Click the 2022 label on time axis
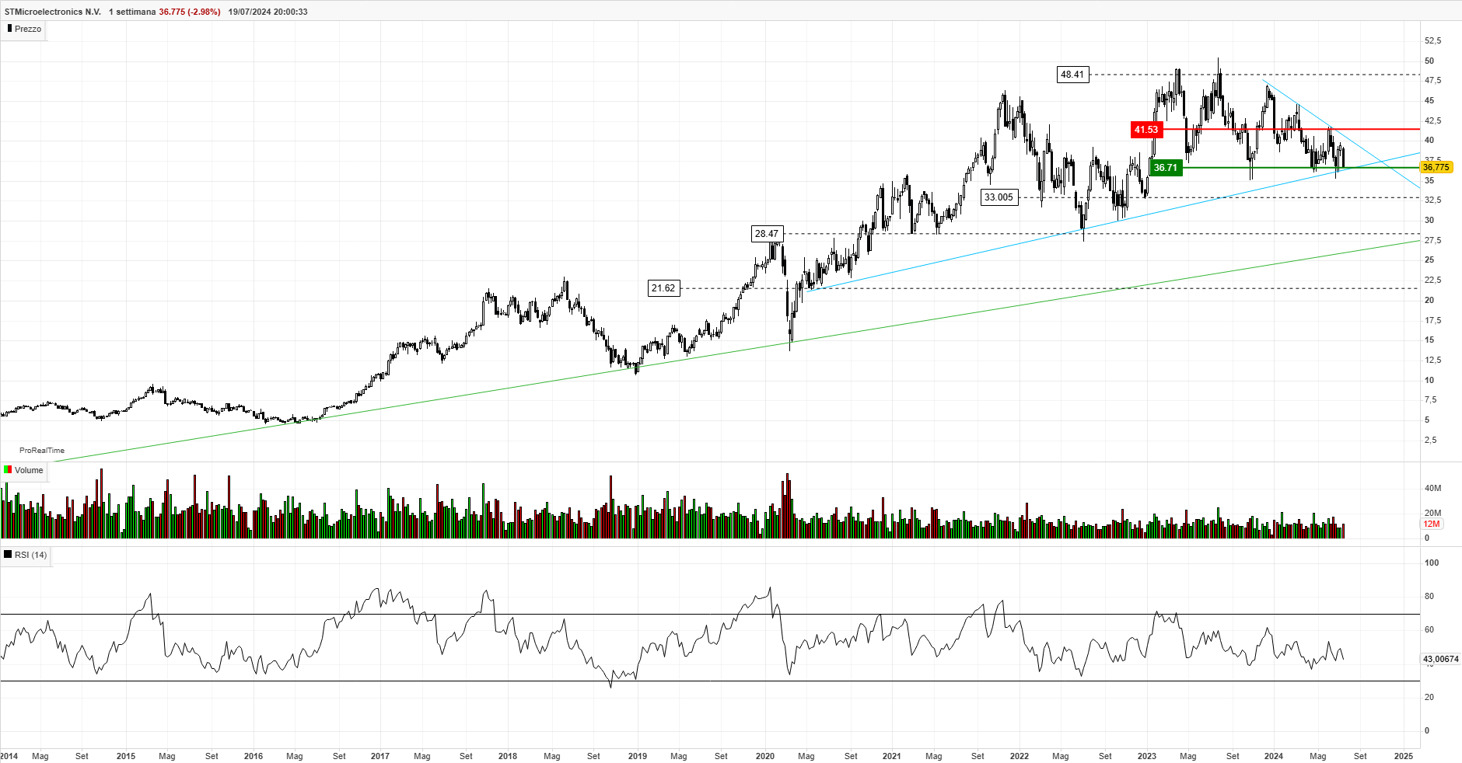The height and width of the screenshot is (763, 1462). [x=1019, y=756]
